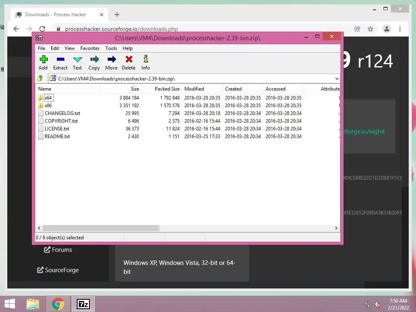The image size is (416, 312).
Task: Click the muted volume tray icon
Action: (x=378, y=304)
